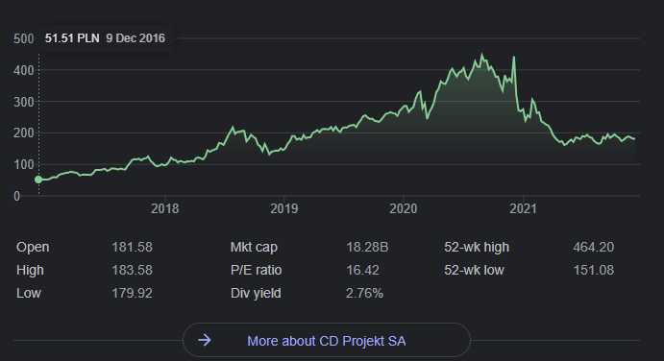Click the Low value 179.92
Image resolution: width=664 pixels, height=361 pixels.
[x=132, y=293]
